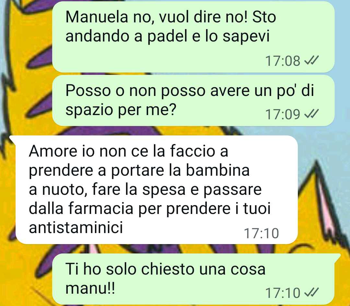Click double-check read receipt on 17:09 message
Screen dimensions: 350x306
(x=312, y=114)
